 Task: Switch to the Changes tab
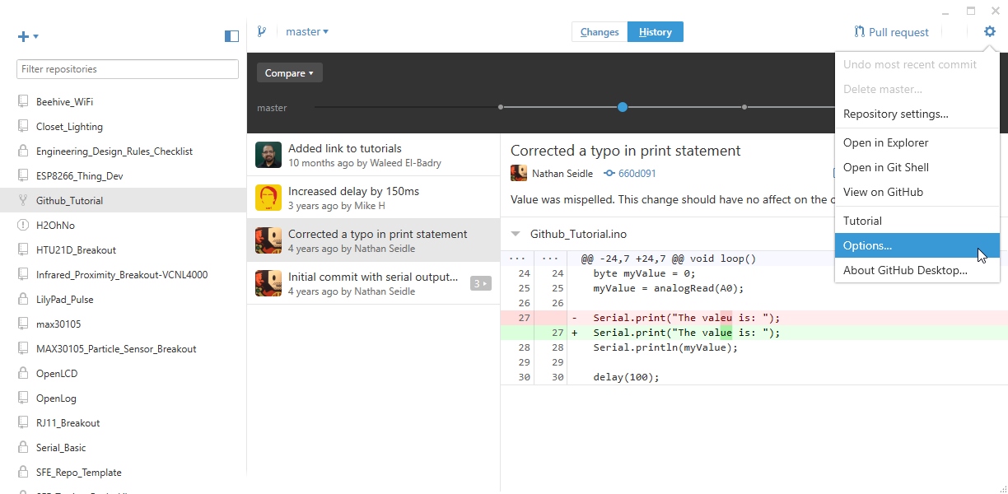click(600, 32)
